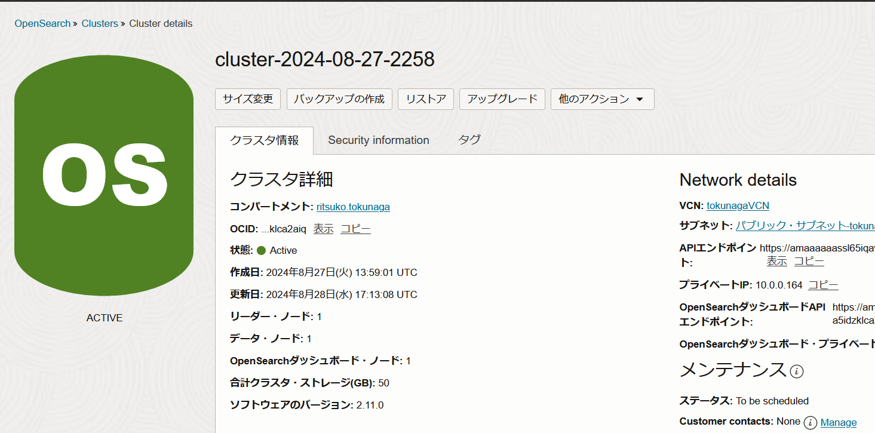
Task: Click the private IP address 10.0.0.164
Action: click(x=779, y=285)
